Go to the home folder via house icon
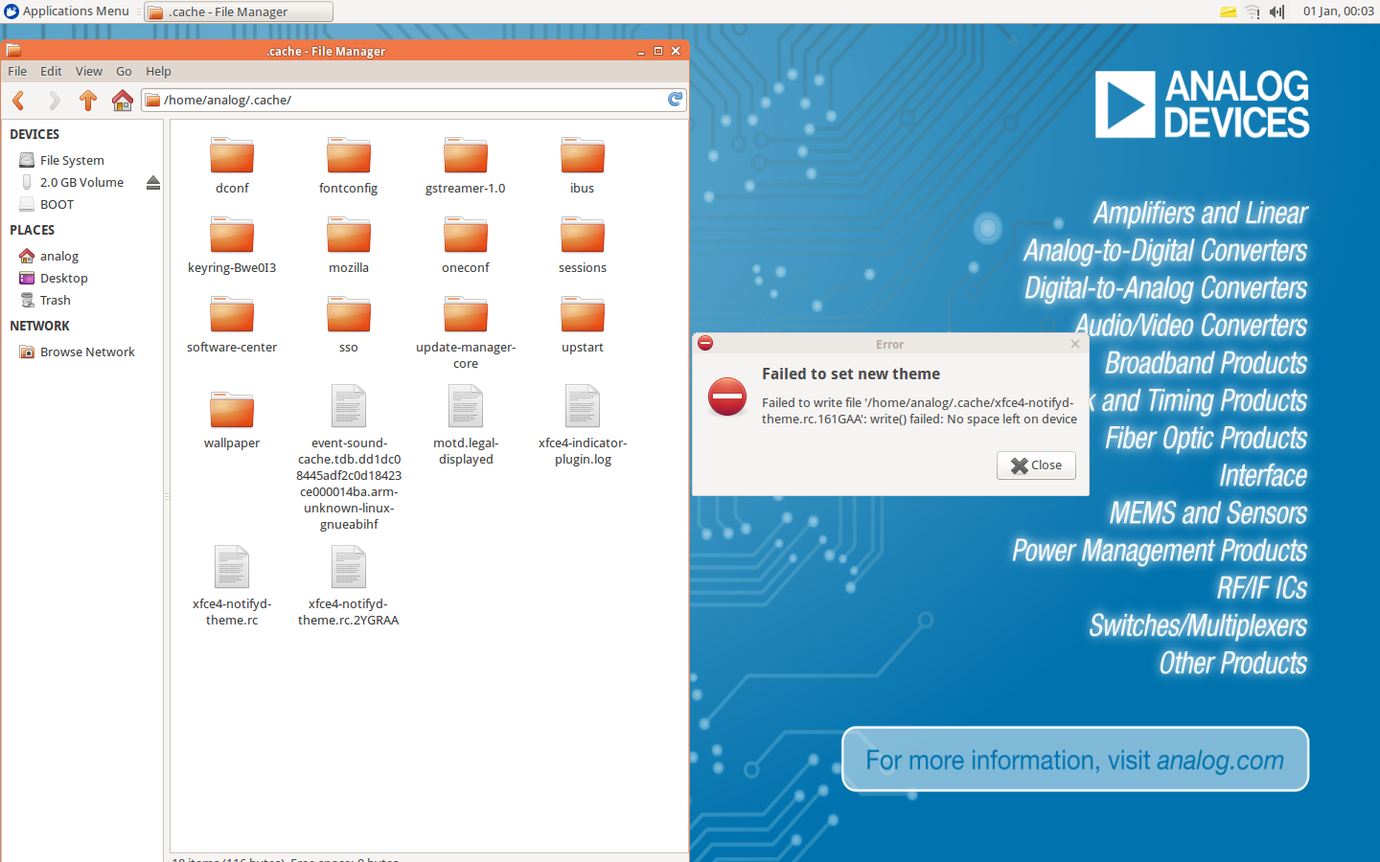 point(122,100)
